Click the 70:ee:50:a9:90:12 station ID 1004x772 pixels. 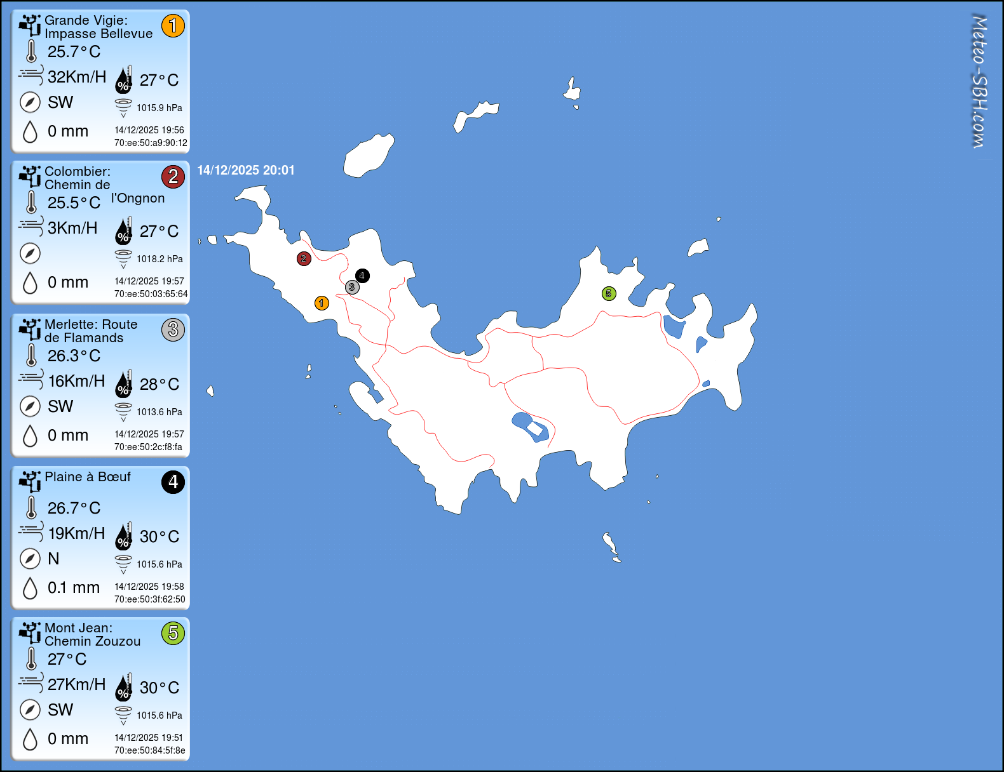coord(151,143)
